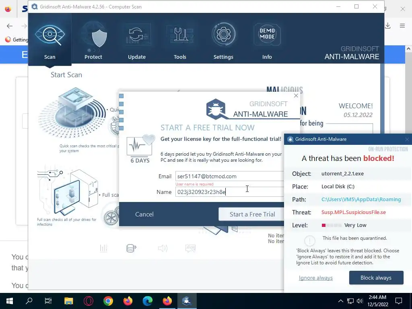The height and width of the screenshot is (309, 412).
Task: Open the Firefox hamburger menu
Action: pos(402,25)
